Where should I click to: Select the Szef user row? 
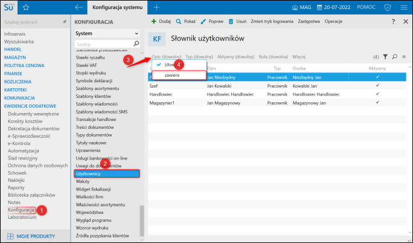[x=277, y=86]
